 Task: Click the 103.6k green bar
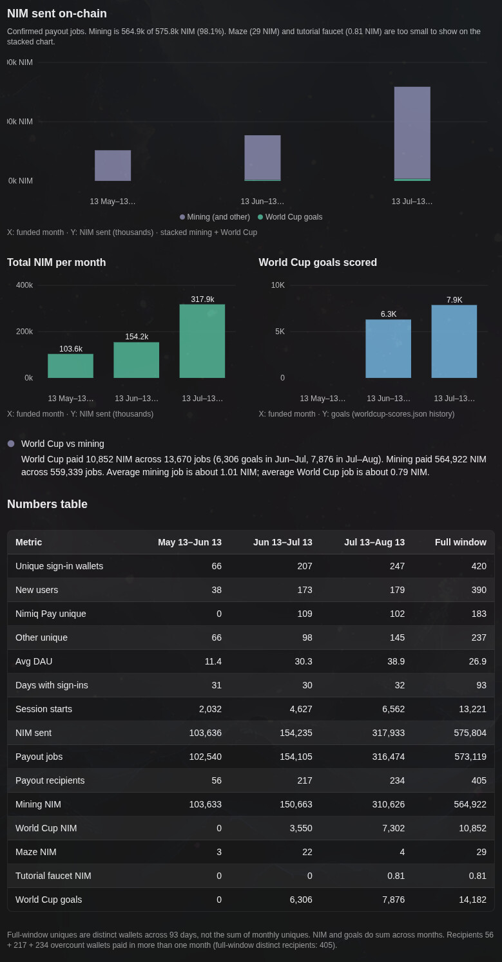point(70,366)
